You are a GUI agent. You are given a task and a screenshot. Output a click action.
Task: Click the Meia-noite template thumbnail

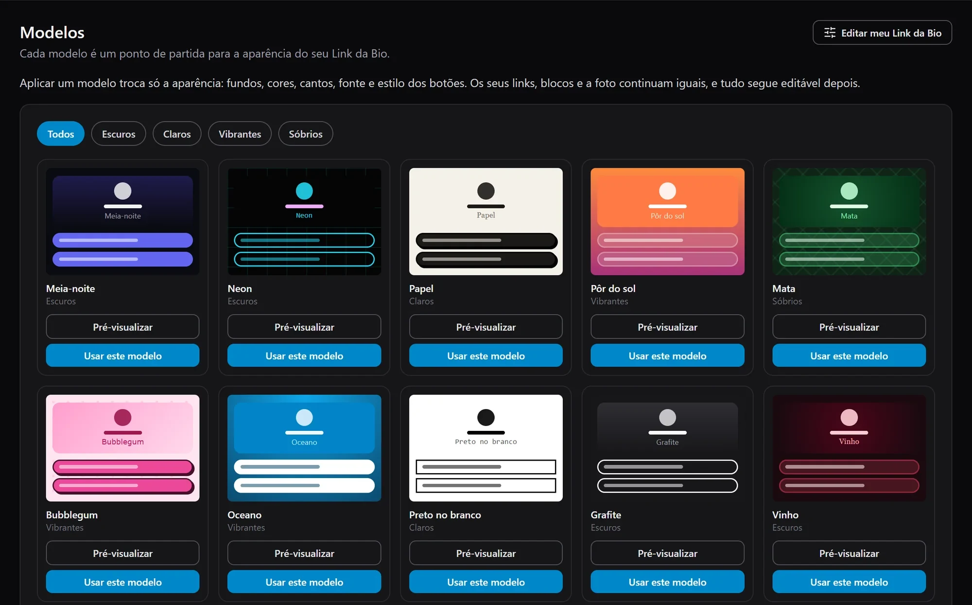(x=122, y=221)
